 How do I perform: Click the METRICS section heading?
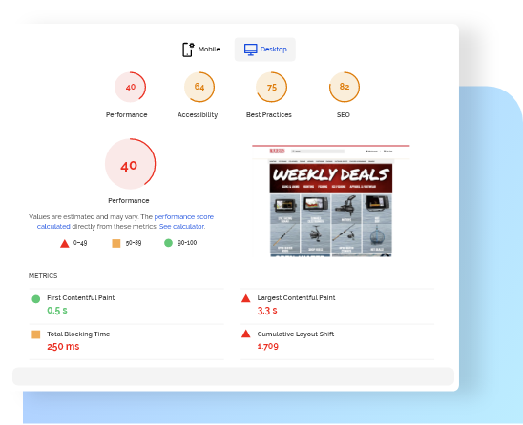pyautogui.click(x=43, y=276)
